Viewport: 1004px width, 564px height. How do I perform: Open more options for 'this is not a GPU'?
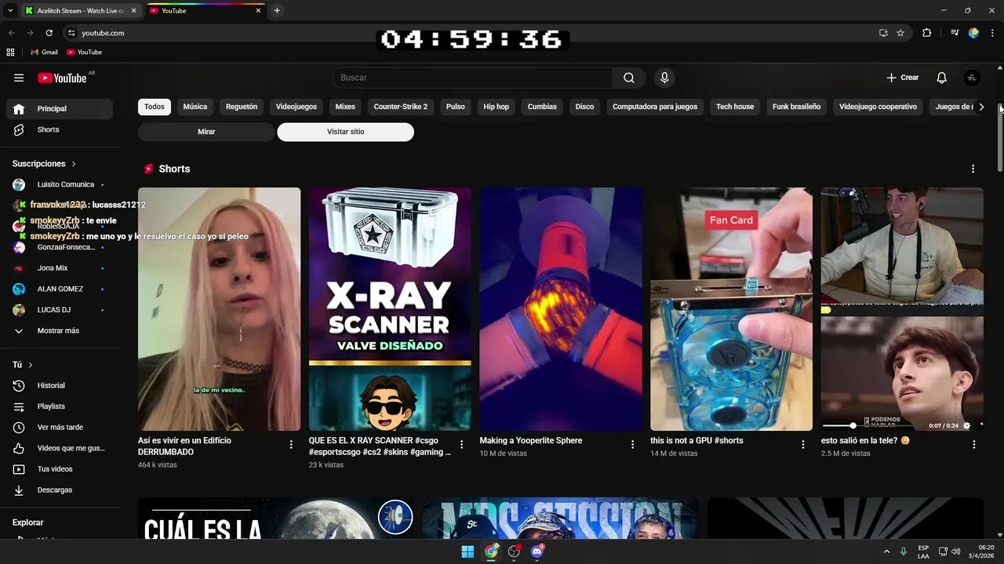pos(803,444)
